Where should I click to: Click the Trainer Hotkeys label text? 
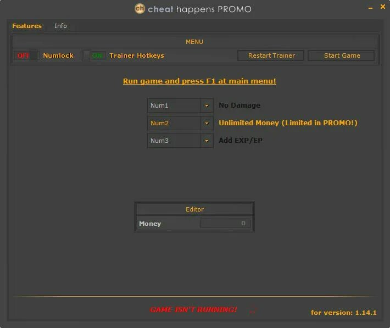coord(137,55)
